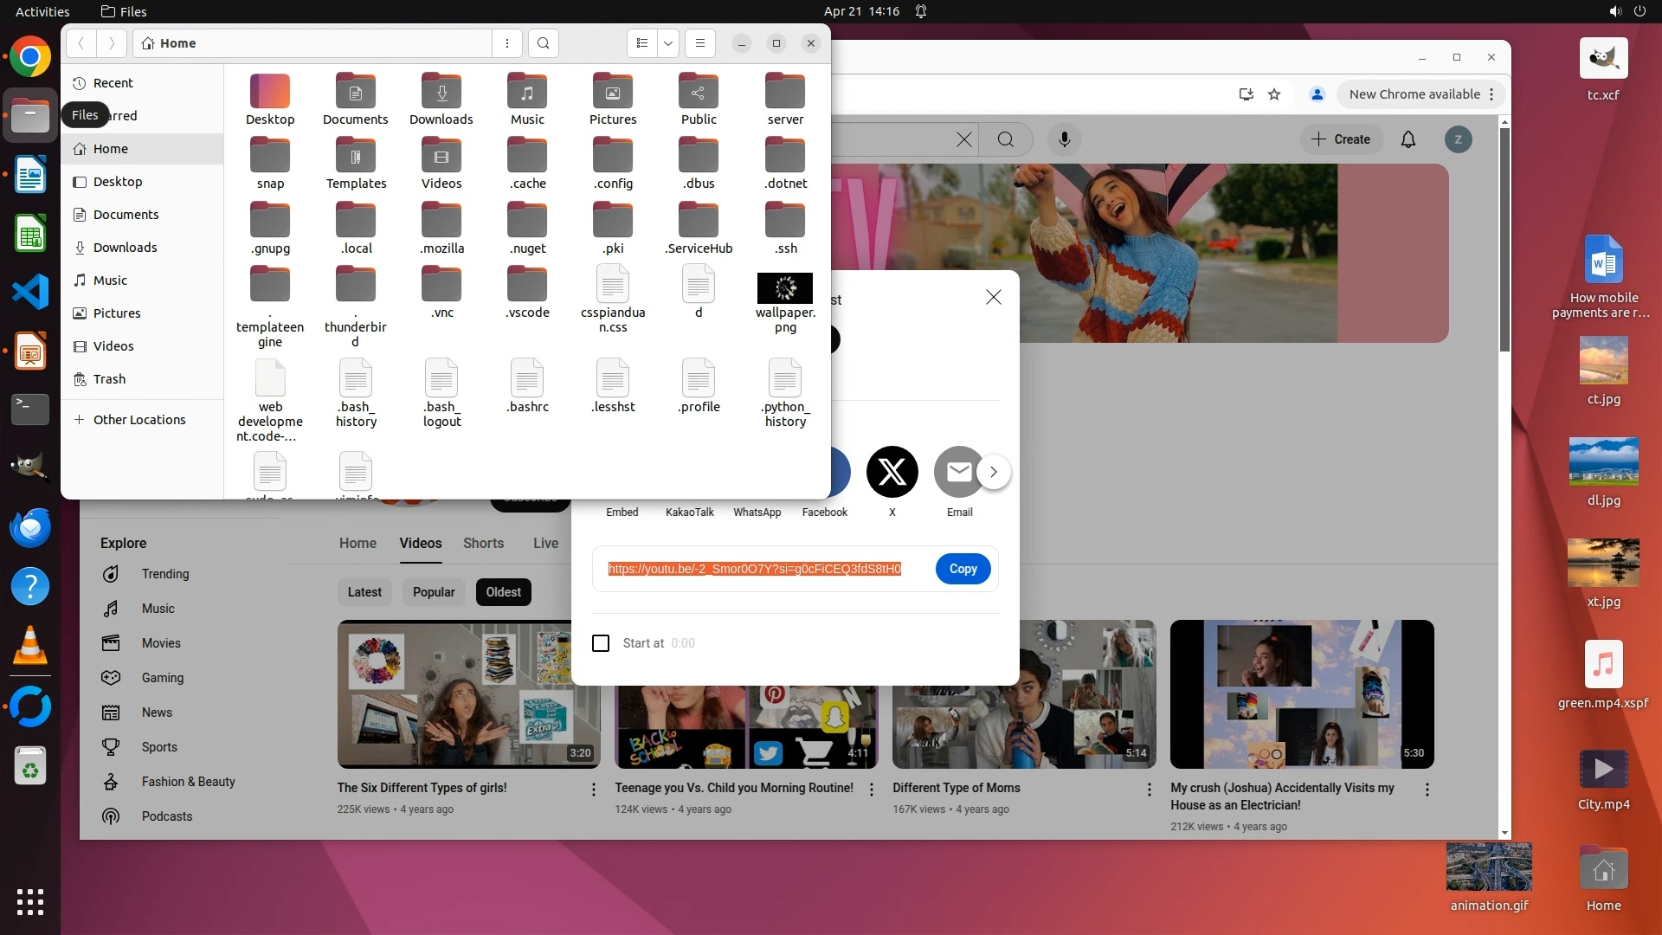Open Thunderbird from the dock
The width and height of the screenshot is (1662, 935).
click(30, 526)
